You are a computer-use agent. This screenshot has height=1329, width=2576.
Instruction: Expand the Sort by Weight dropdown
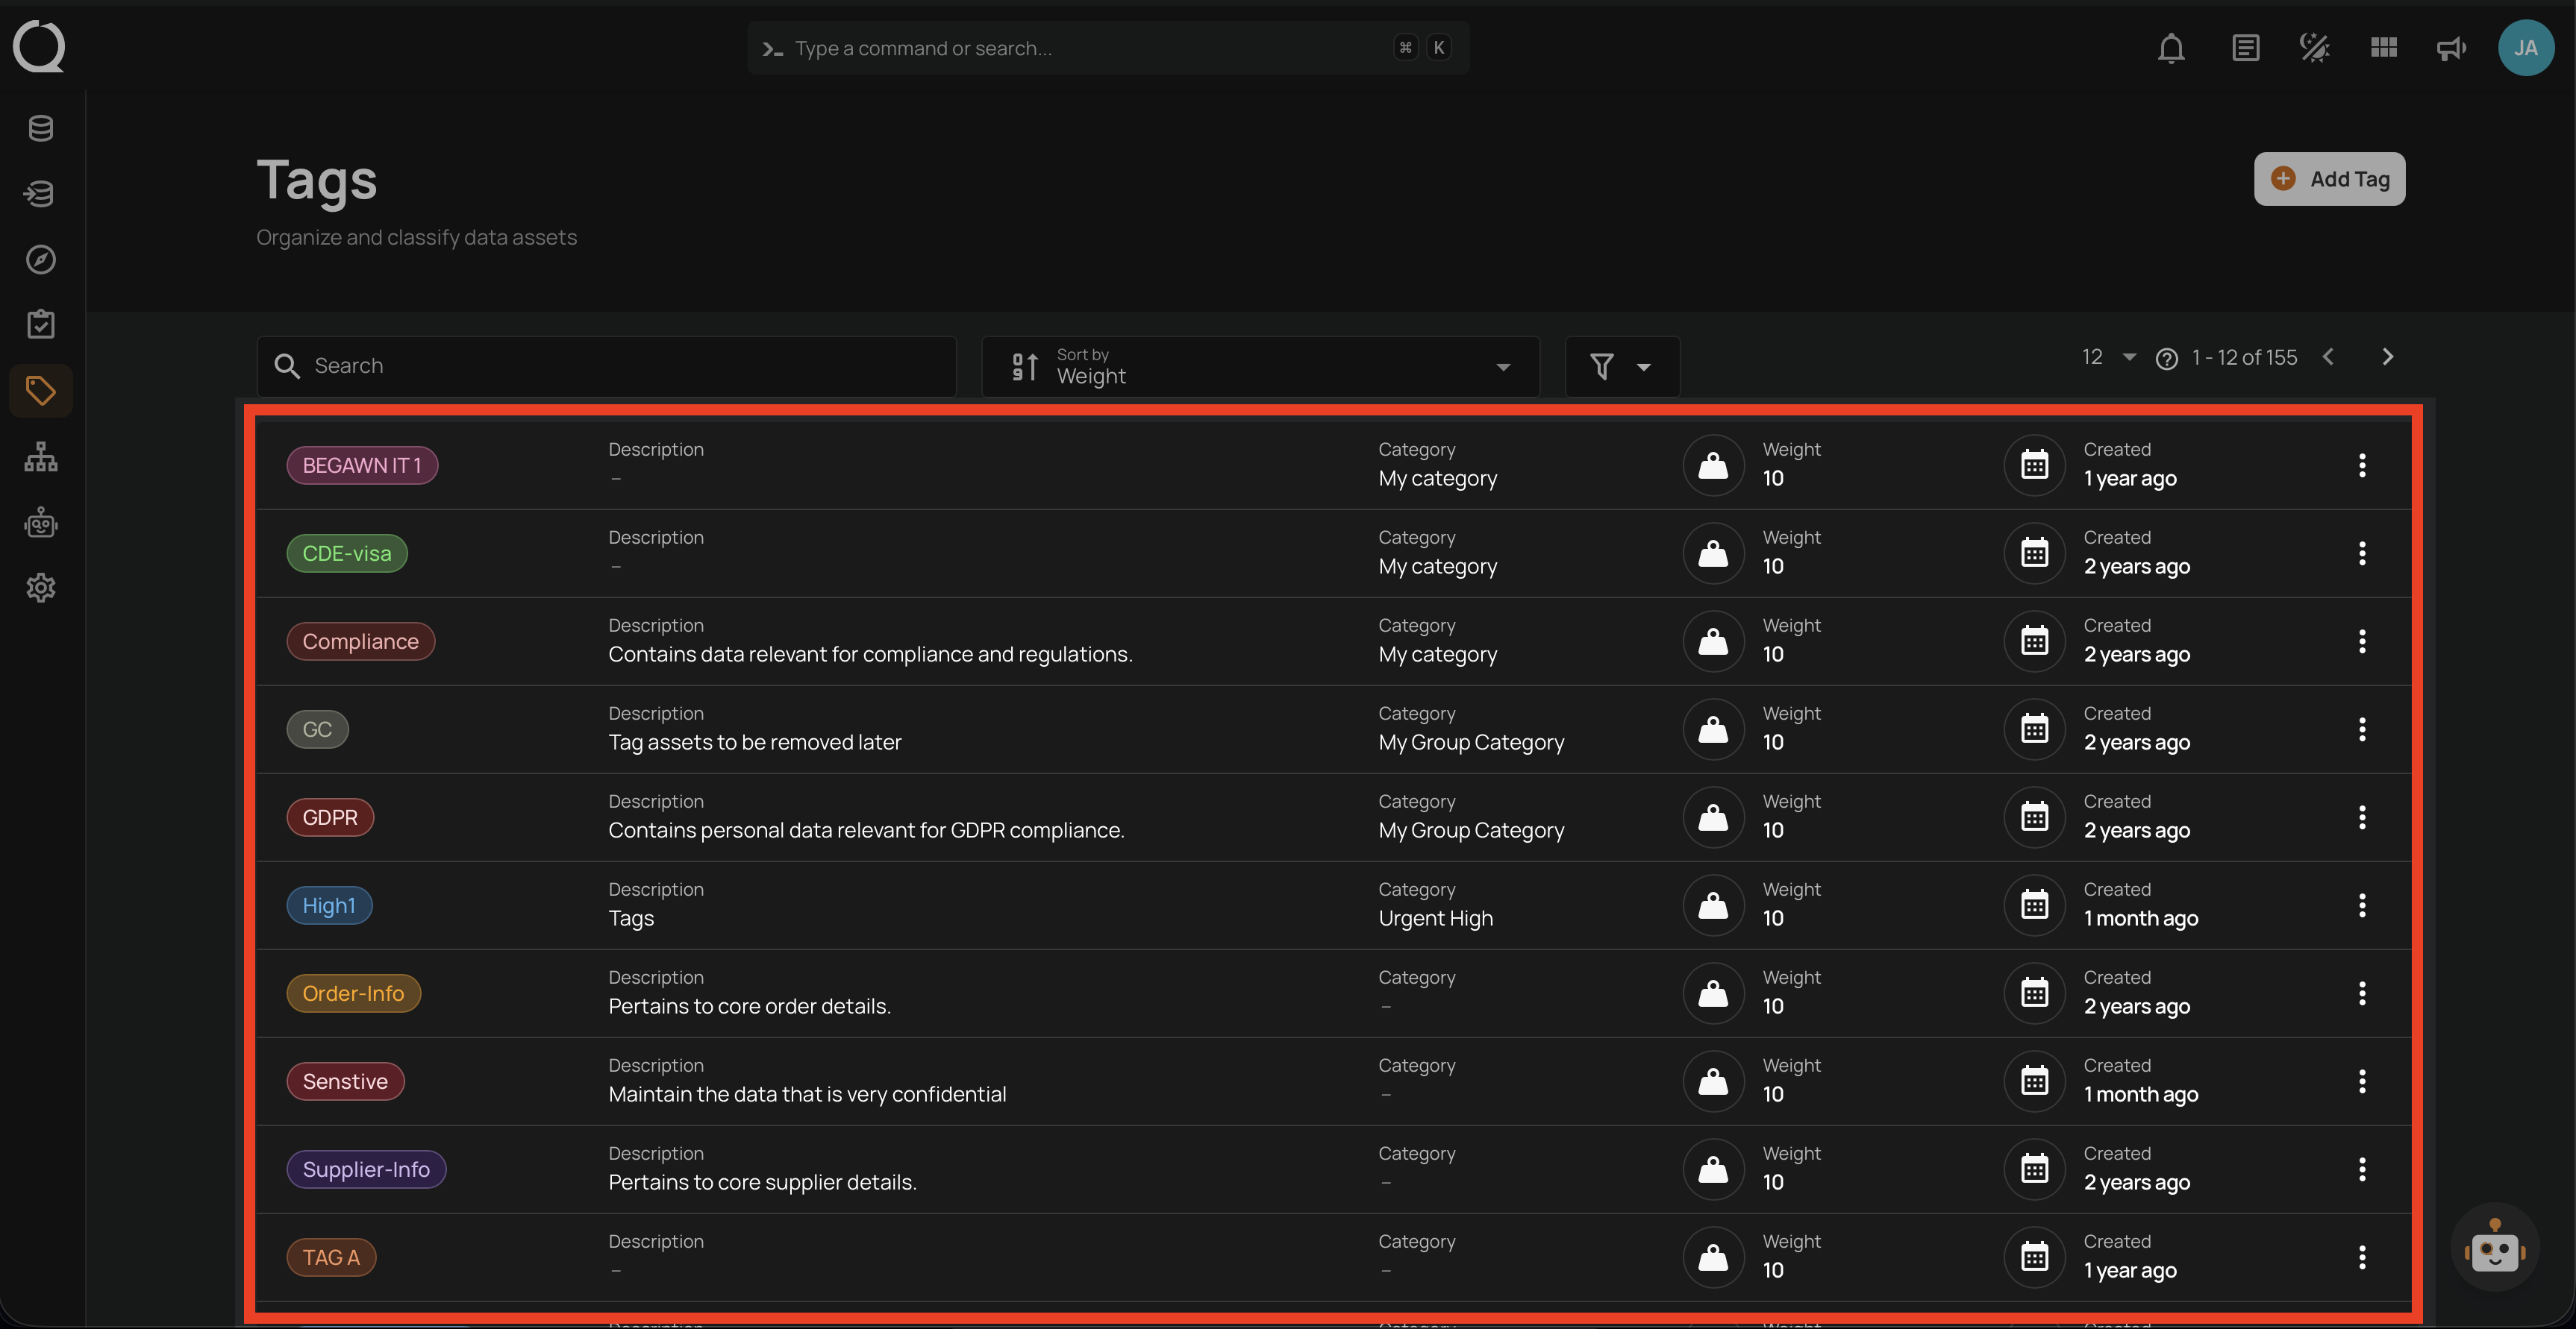click(x=1504, y=367)
